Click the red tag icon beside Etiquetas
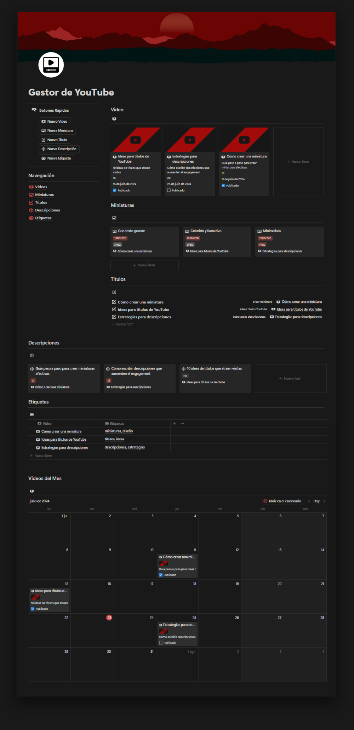This screenshot has height=730, width=354. tap(31, 218)
